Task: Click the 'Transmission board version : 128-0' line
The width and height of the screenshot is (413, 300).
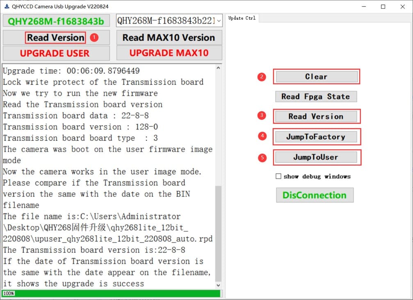Action: point(80,127)
